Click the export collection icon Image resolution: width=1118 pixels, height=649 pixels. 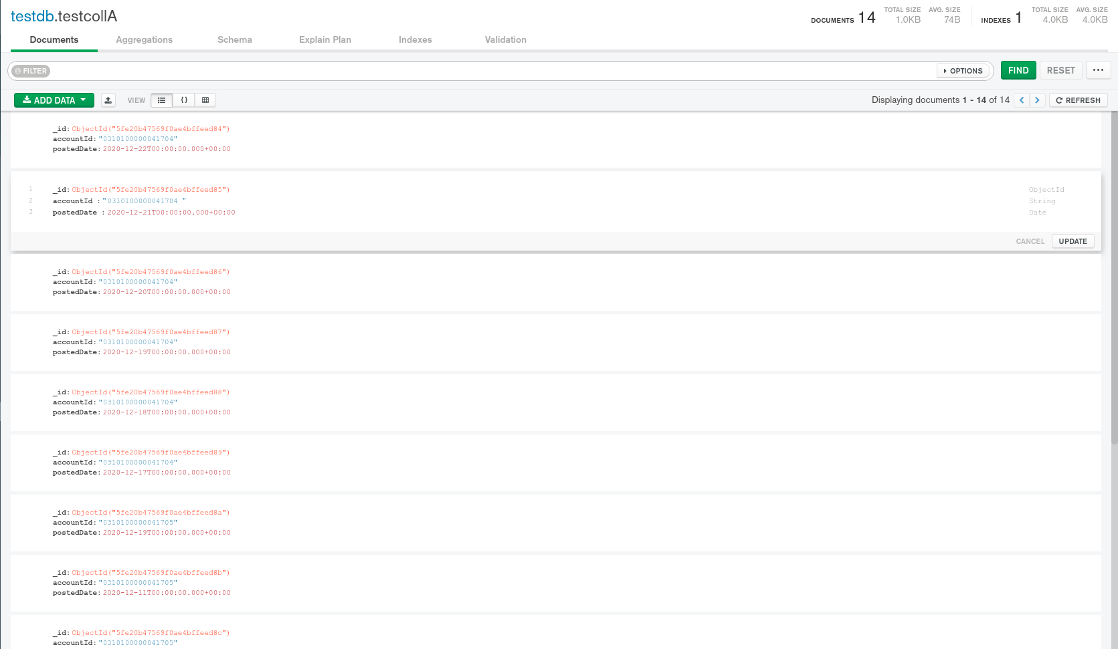click(108, 100)
